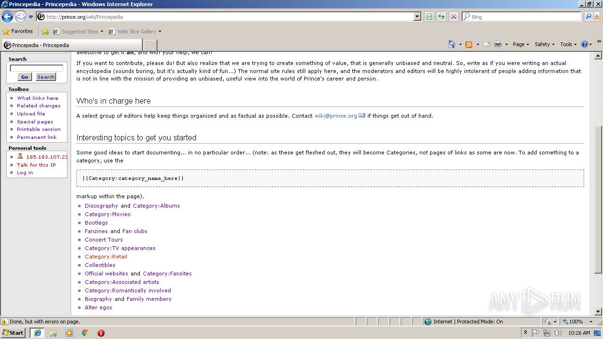Open the search provider dropdown arrow
This screenshot has height=339, width=603.
click(597, 17)
